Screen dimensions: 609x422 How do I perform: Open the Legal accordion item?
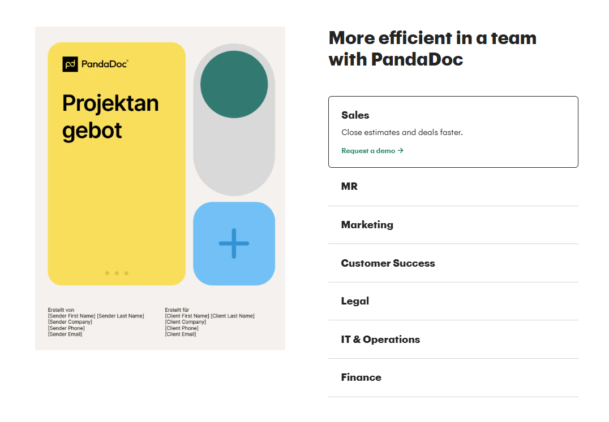point(355,301)
